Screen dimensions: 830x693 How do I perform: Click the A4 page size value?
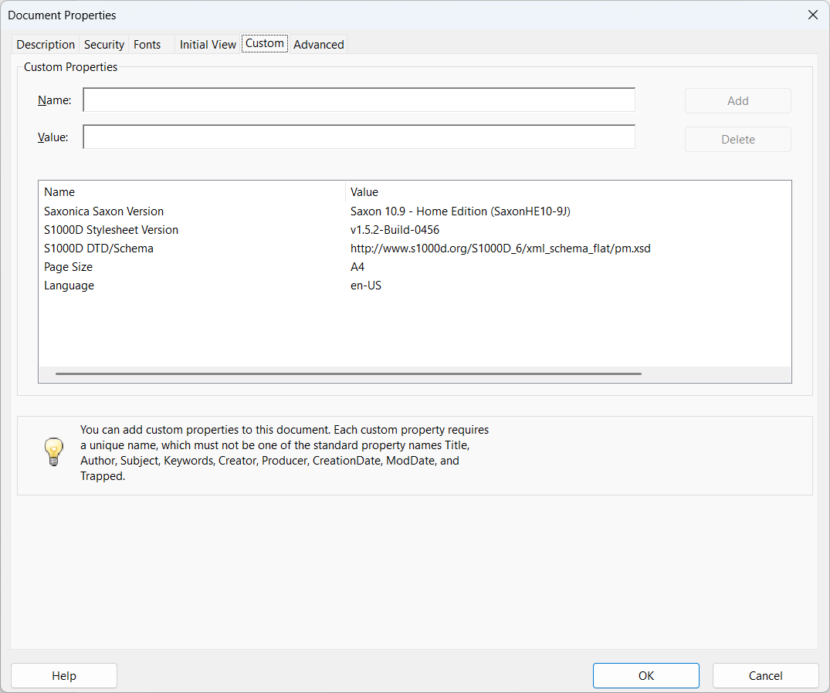pos(357,266)
